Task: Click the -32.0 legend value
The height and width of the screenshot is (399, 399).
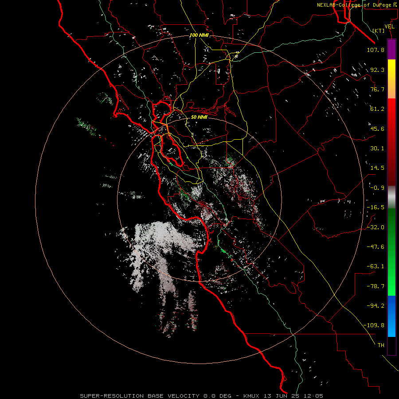Action: tap(376, 227)
